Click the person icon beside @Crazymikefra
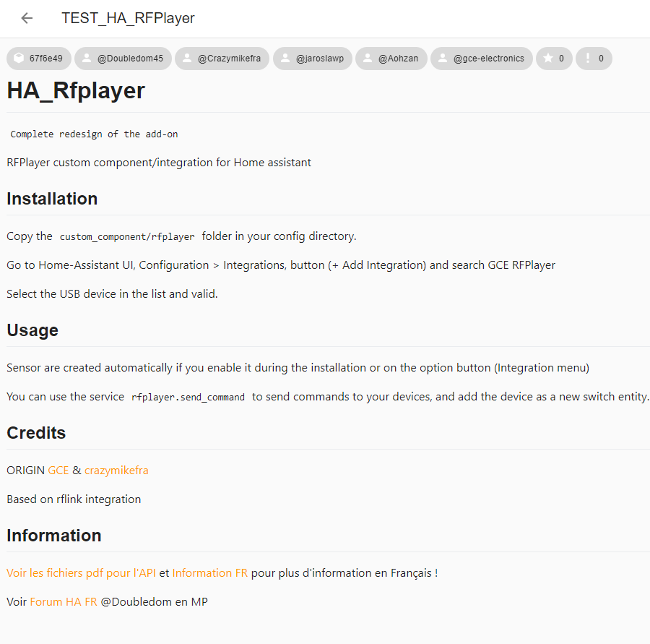Screen dimensions: 650x644 click(x=187, y=58)
